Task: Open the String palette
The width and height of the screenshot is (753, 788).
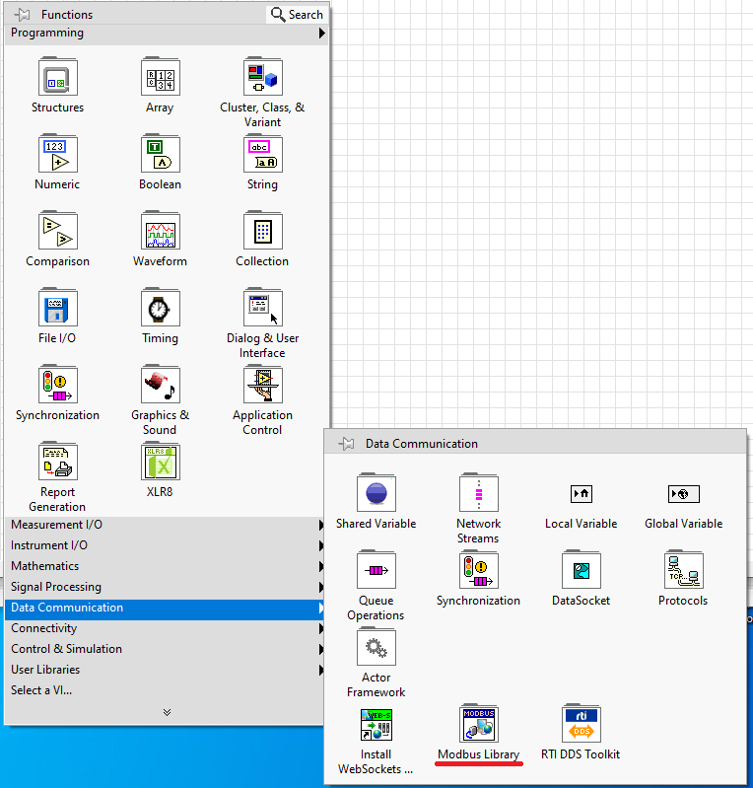Action: [x=263, y=154]
